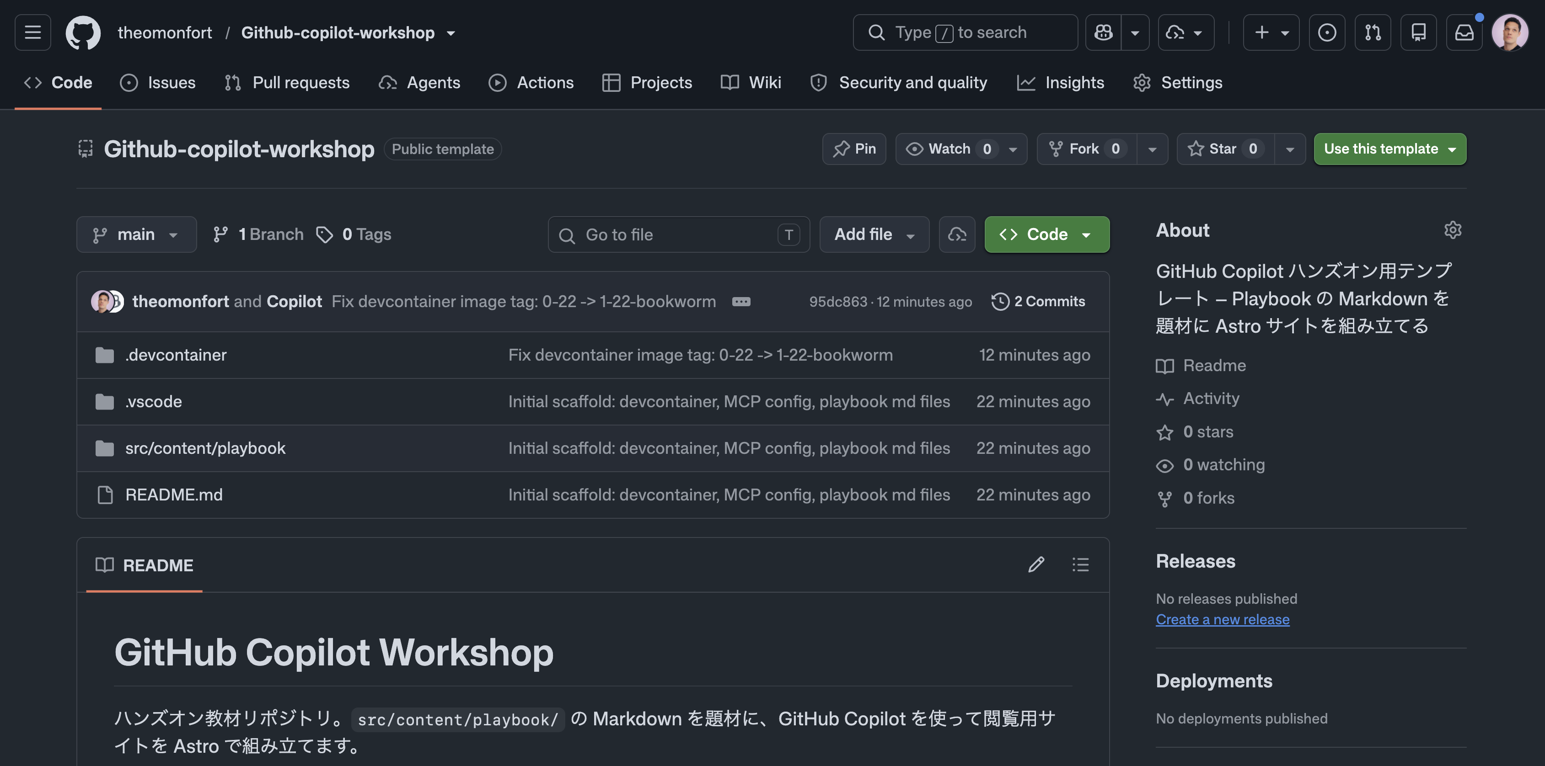Open the .devcontainer folder

[176, 355]
